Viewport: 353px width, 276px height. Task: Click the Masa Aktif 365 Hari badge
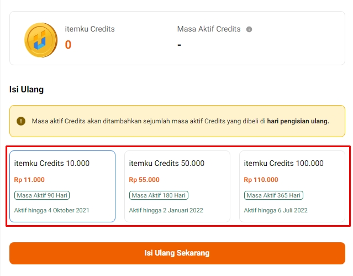pos(273,195)
